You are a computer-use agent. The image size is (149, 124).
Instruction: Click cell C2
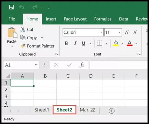coord(68,89)
